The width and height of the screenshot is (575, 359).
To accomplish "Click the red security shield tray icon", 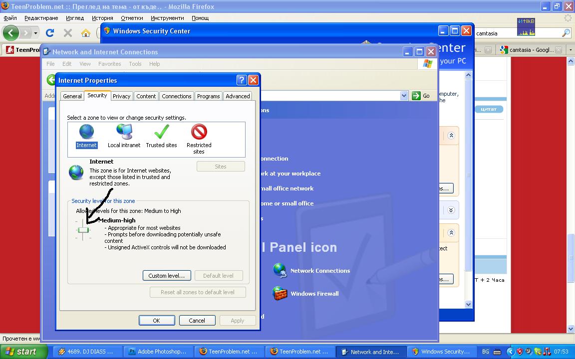I will 519,352.
